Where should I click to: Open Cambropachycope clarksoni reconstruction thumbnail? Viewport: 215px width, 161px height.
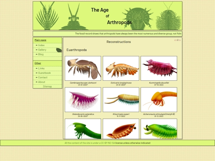pyautogui.click(x=83, y=68)
